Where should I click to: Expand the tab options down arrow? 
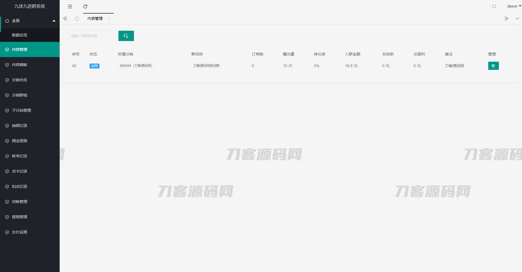[x=517, y=18]
